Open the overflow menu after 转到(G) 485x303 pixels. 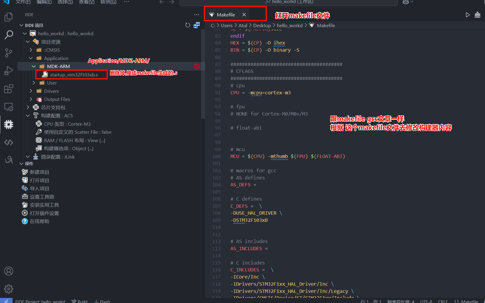pos(127,2)
